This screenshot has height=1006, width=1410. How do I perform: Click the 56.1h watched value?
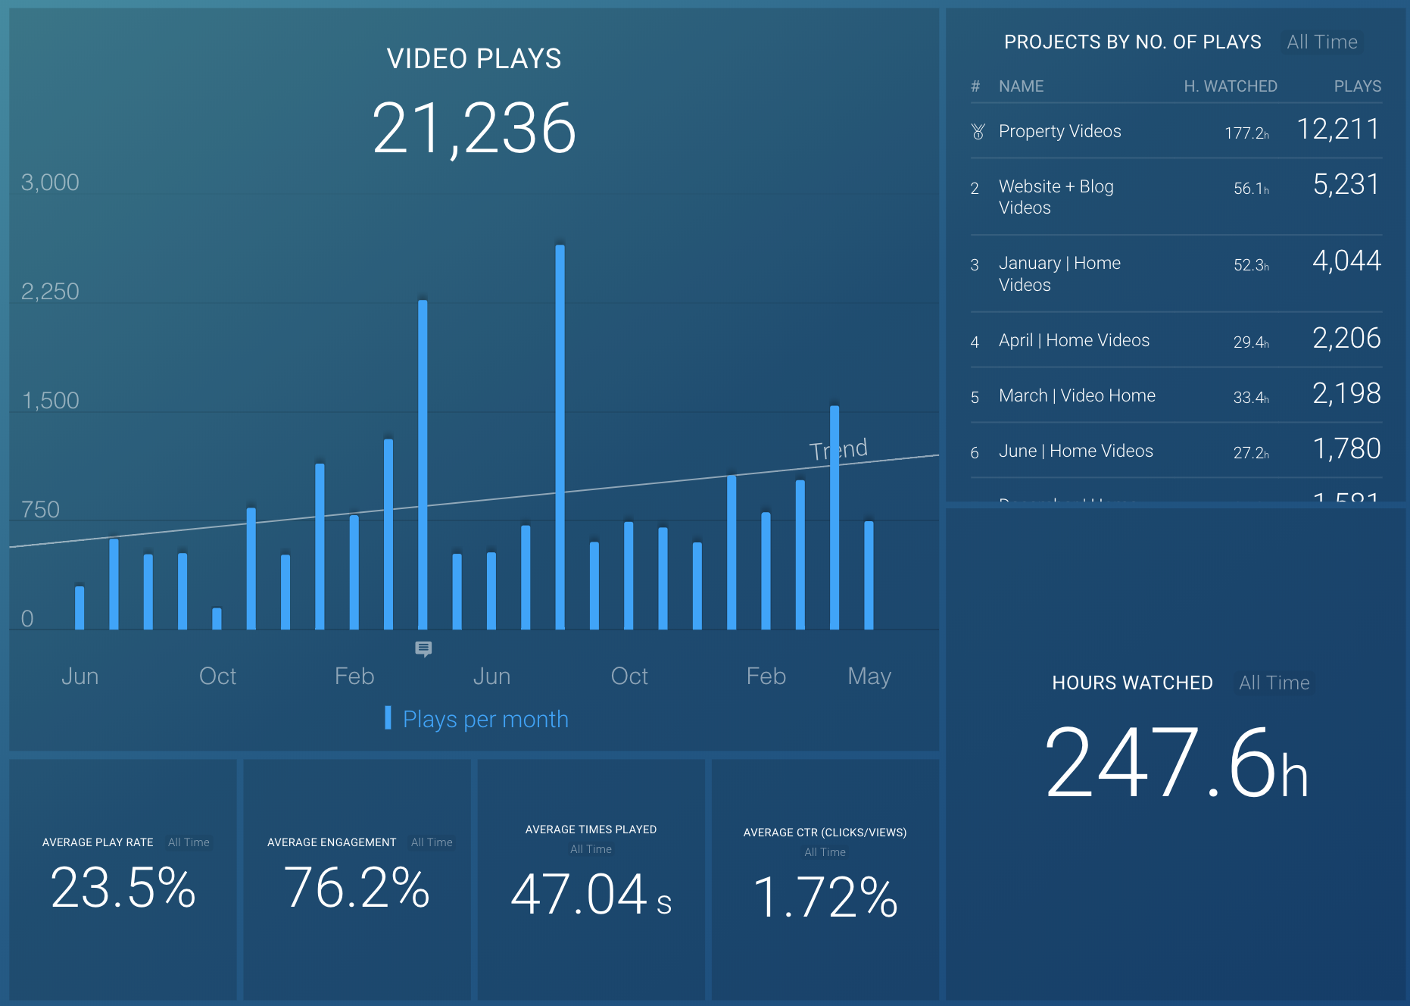point(1251,189)
